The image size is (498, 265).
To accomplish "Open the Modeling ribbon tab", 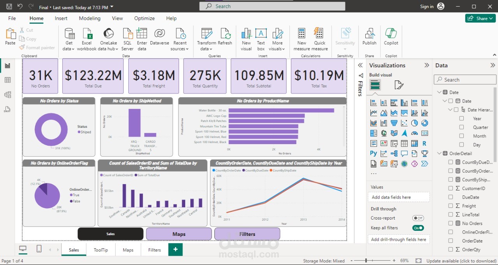I will pyautogui.click(x=89, y=18).
